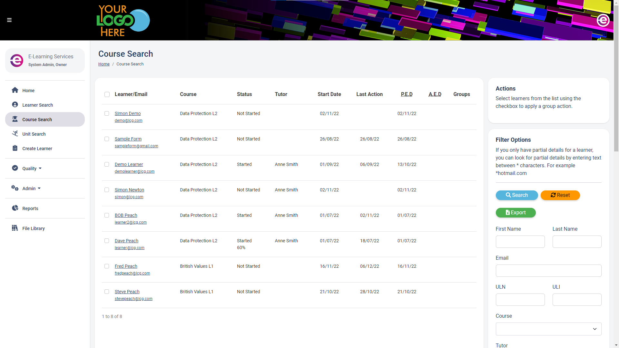Go to Home in the sidebar
Screen dimensions: 619x348
45,90
